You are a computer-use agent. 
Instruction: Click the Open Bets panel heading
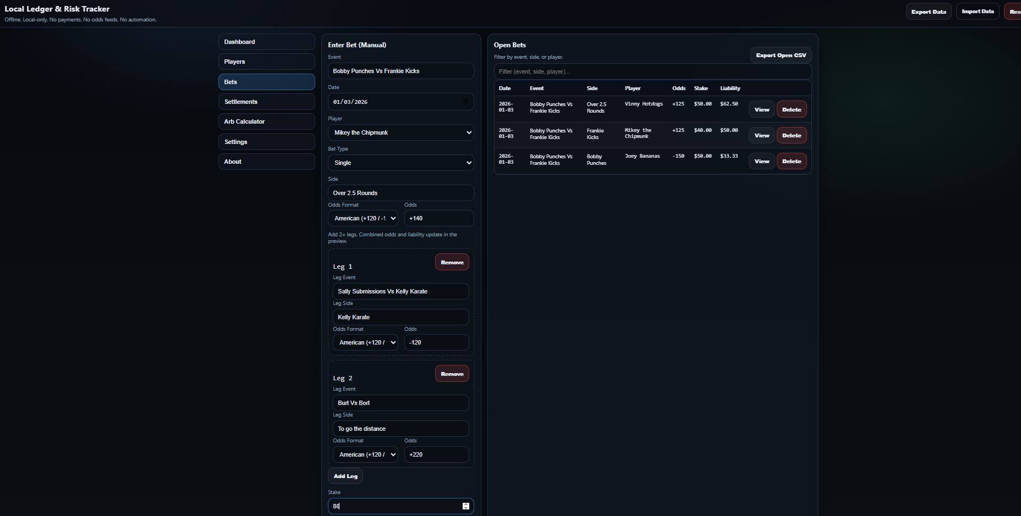point(510,45)
